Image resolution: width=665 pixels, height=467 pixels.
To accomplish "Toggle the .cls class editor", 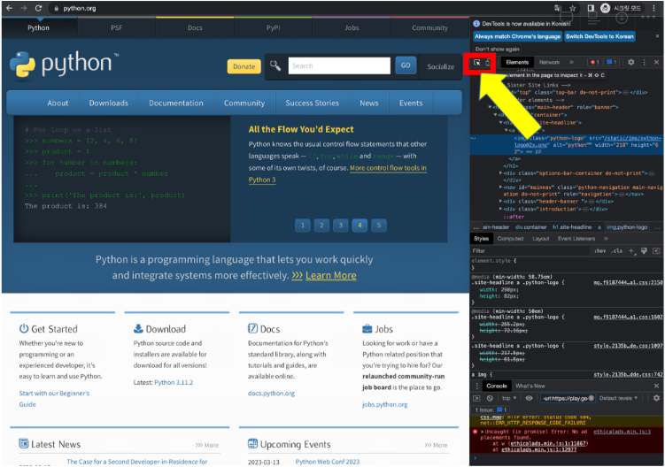I will 617,251.
